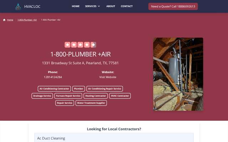The height and width of the screenshot is (142, 228).
Task: Go to the About page
Action: coord(111,6)
